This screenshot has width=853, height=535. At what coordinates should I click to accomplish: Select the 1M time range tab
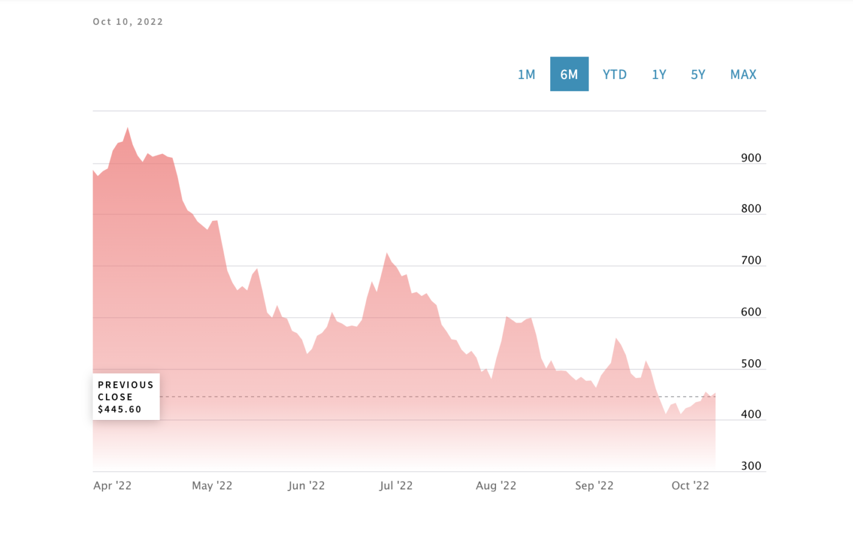point(526,74)
